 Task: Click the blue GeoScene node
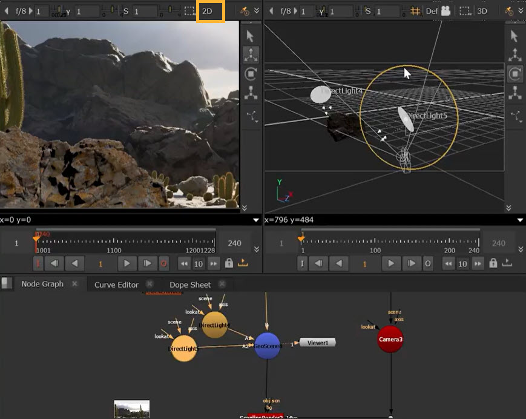click(267, 346)
